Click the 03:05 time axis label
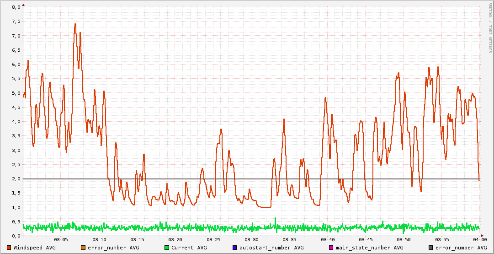Screen dimensions: 494x254 point(61,240)
